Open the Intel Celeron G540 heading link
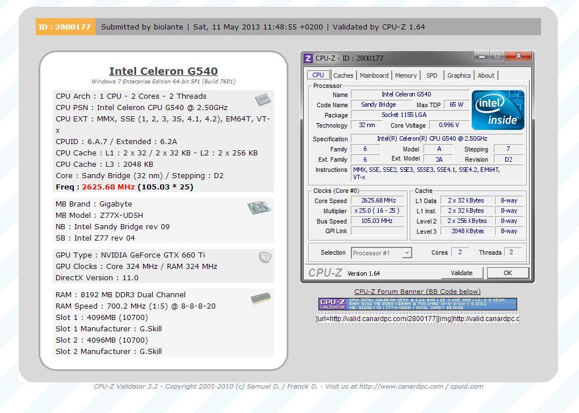 (163, 71)
